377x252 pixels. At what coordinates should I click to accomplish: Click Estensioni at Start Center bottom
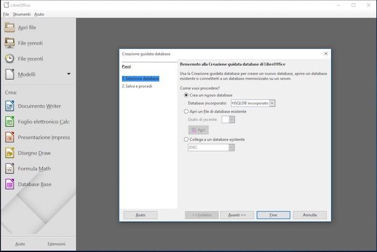56,244
